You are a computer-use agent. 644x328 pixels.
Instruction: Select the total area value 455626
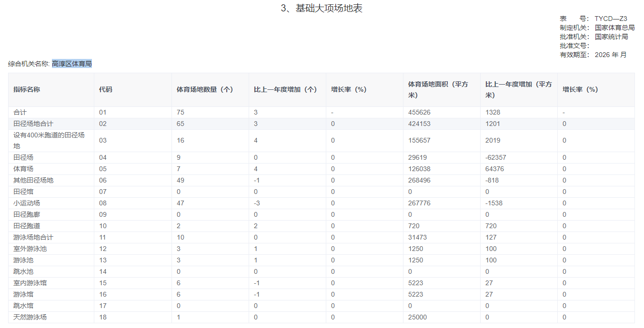coord(419,112)
